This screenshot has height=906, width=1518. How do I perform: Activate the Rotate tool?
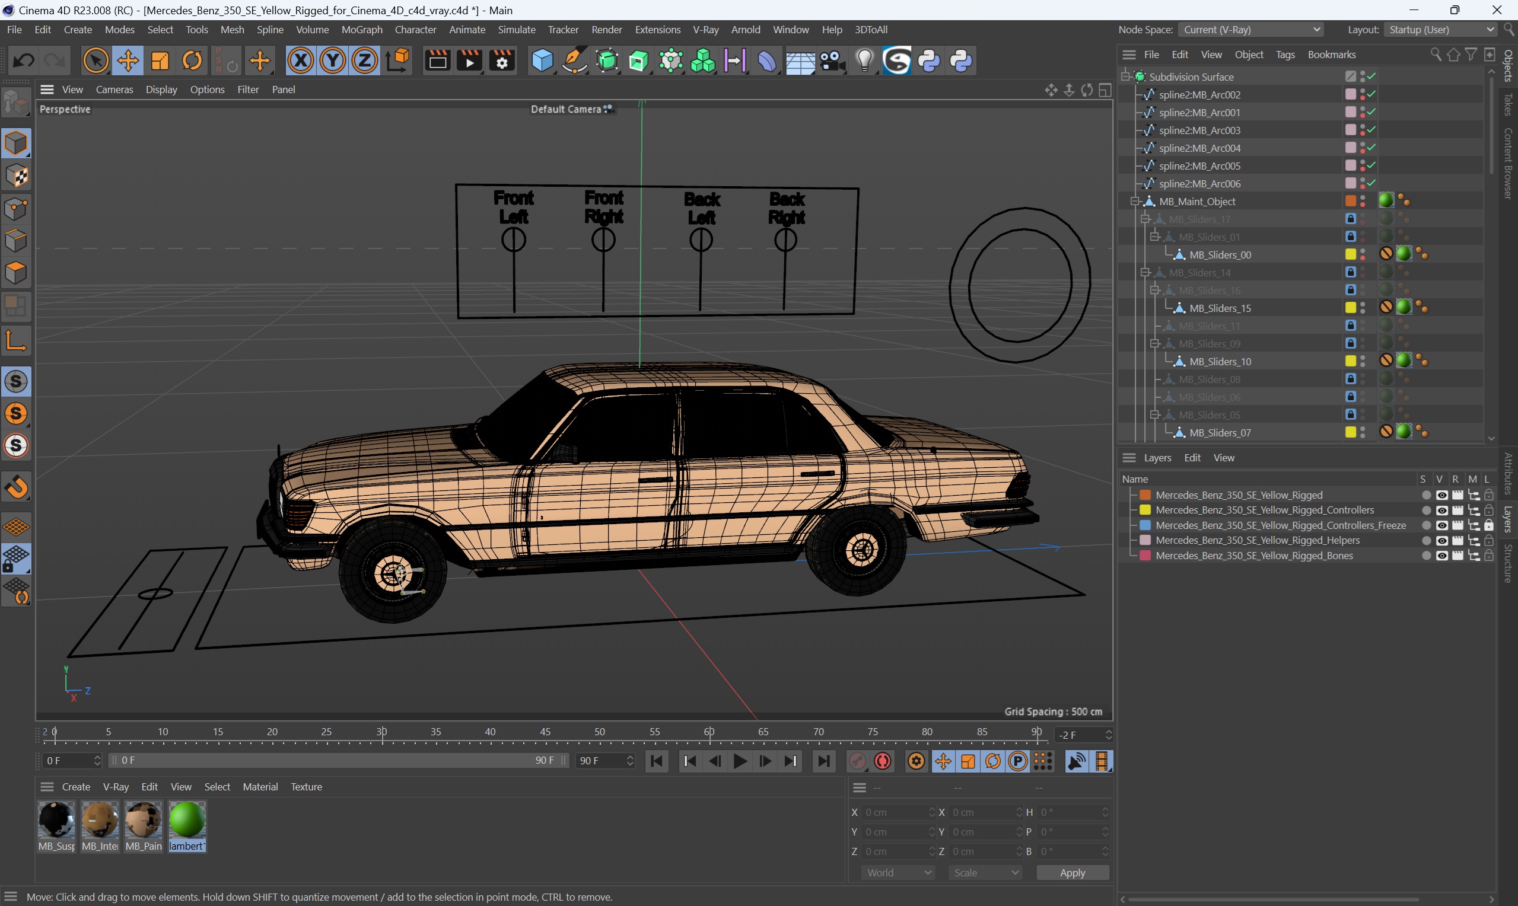192,60
